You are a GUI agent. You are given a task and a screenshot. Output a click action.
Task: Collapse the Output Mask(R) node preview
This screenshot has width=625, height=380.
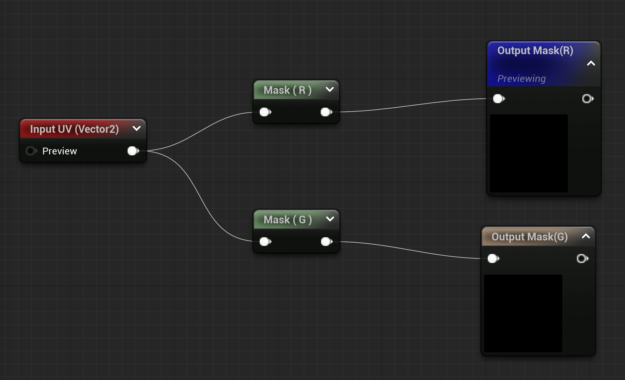[591, 63]
